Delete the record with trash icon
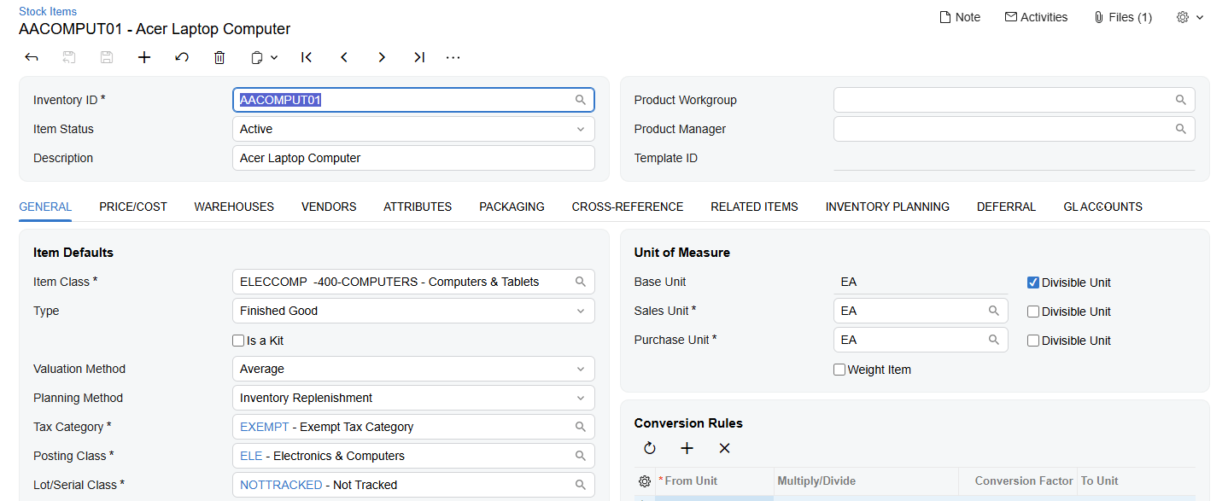Image resolution: width=1228 pixels, height=501 pixels. click(219, 57)
